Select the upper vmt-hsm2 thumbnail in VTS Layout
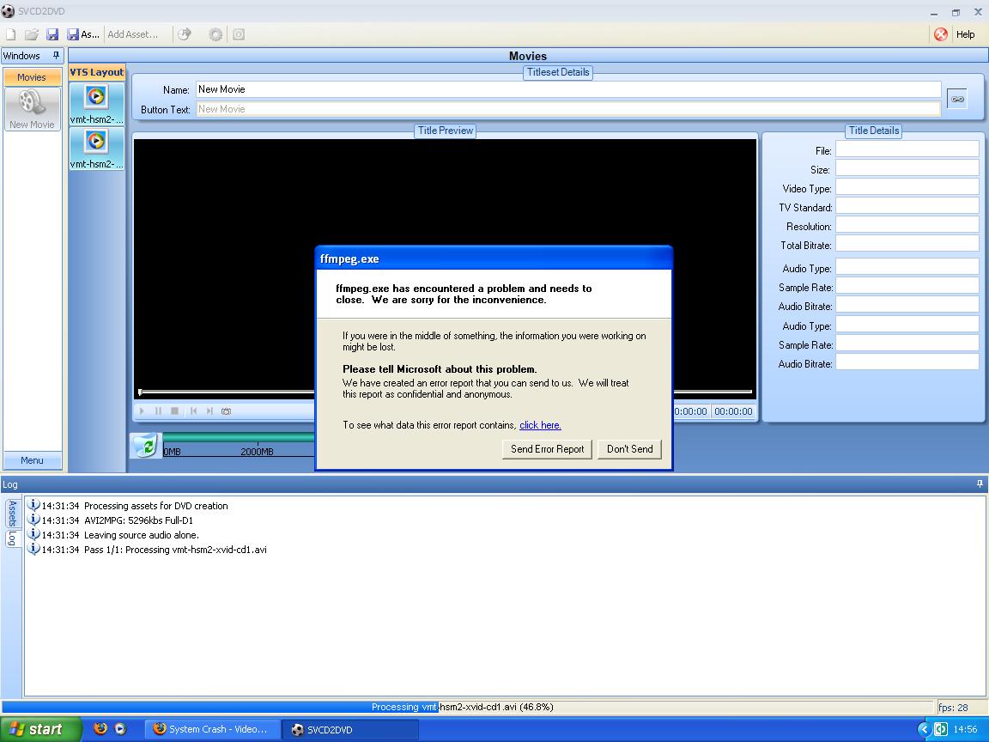Image resolution: width=989 pixels, height=742 pixels. 96,103
